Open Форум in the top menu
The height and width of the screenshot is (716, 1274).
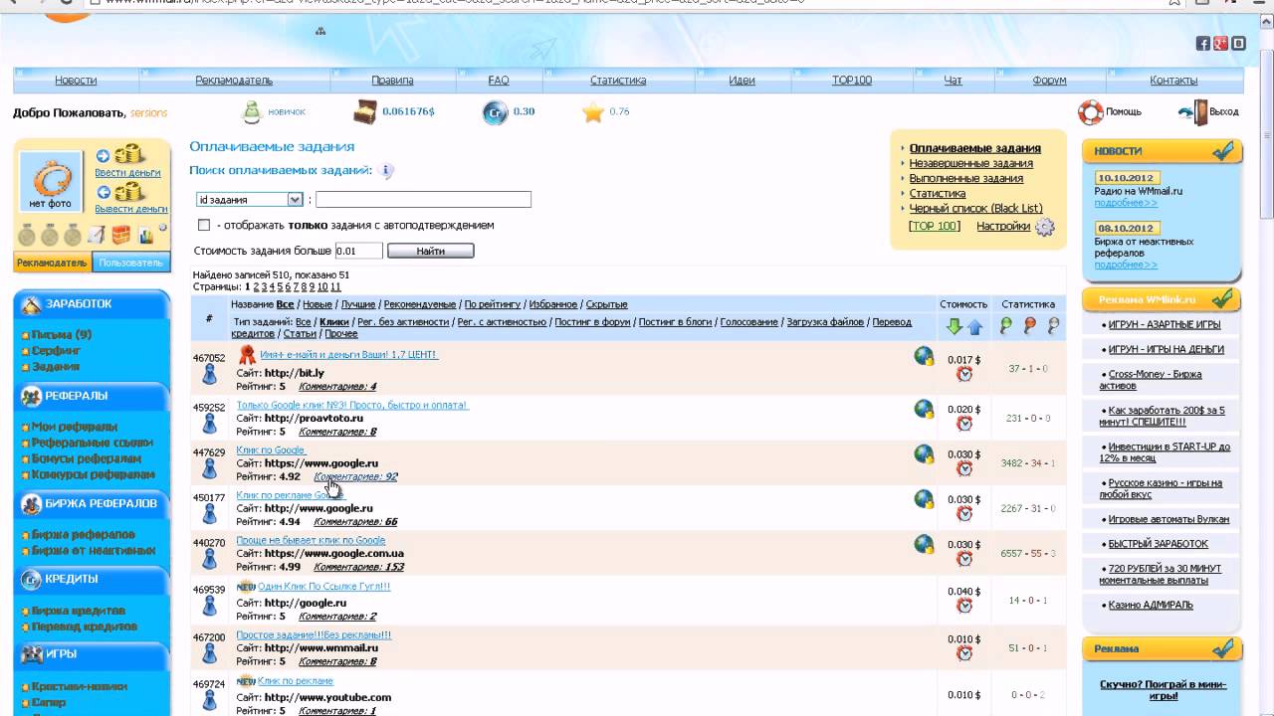tap(1049, 81)
